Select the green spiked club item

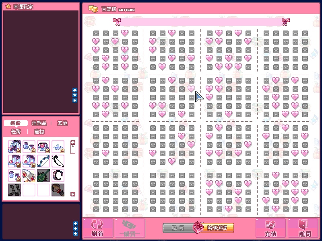(x=43, y=176)
